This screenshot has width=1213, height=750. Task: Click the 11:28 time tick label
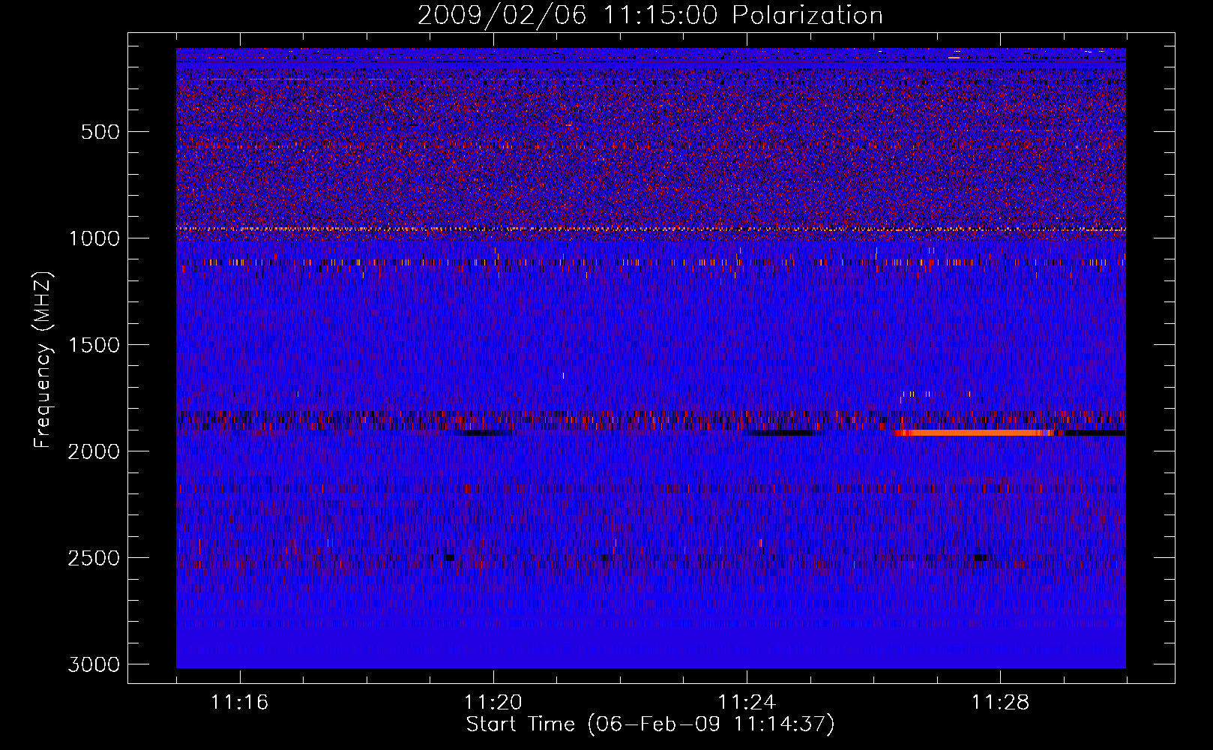point(1001,703)
